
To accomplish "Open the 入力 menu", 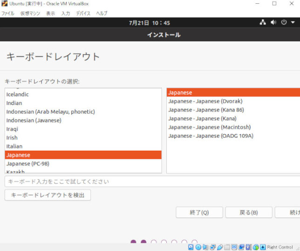I will (66, 13).
